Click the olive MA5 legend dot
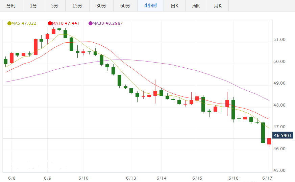The image size is (295, 182). pyautogui.click(x=9, y=23)
